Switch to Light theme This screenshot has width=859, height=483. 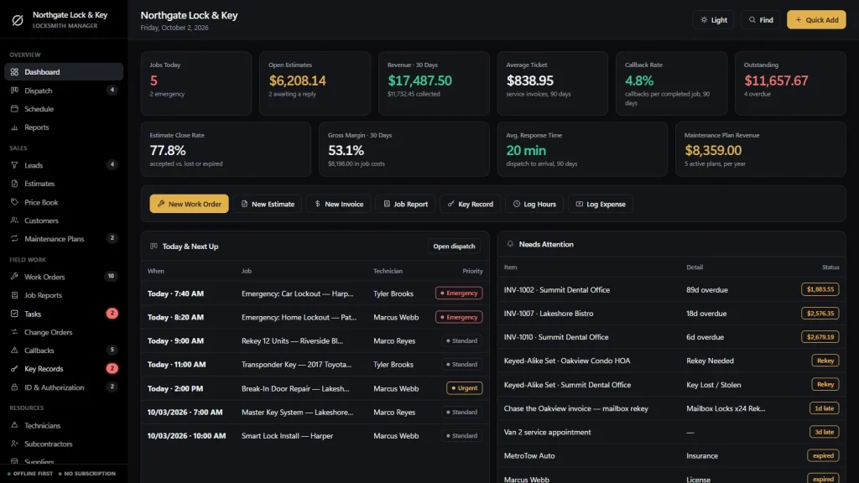pos(713,20)
